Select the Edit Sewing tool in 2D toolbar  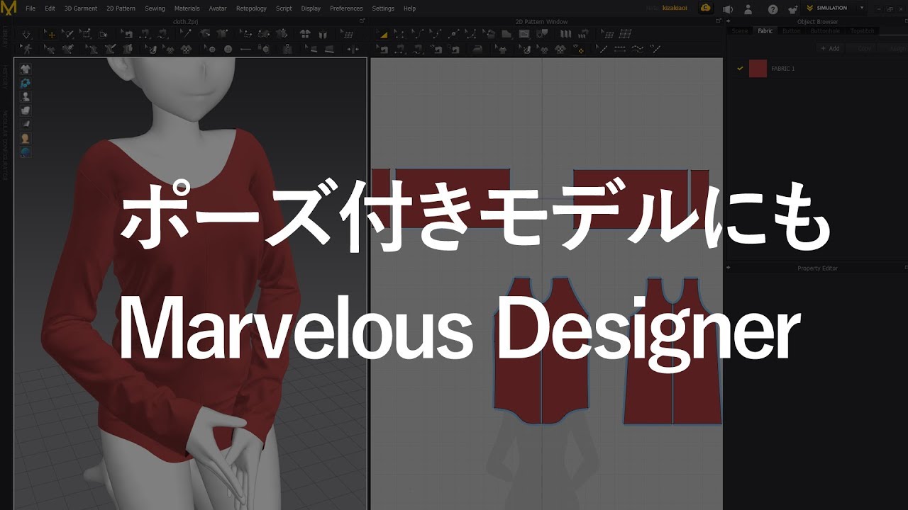[x=382, y=50]
